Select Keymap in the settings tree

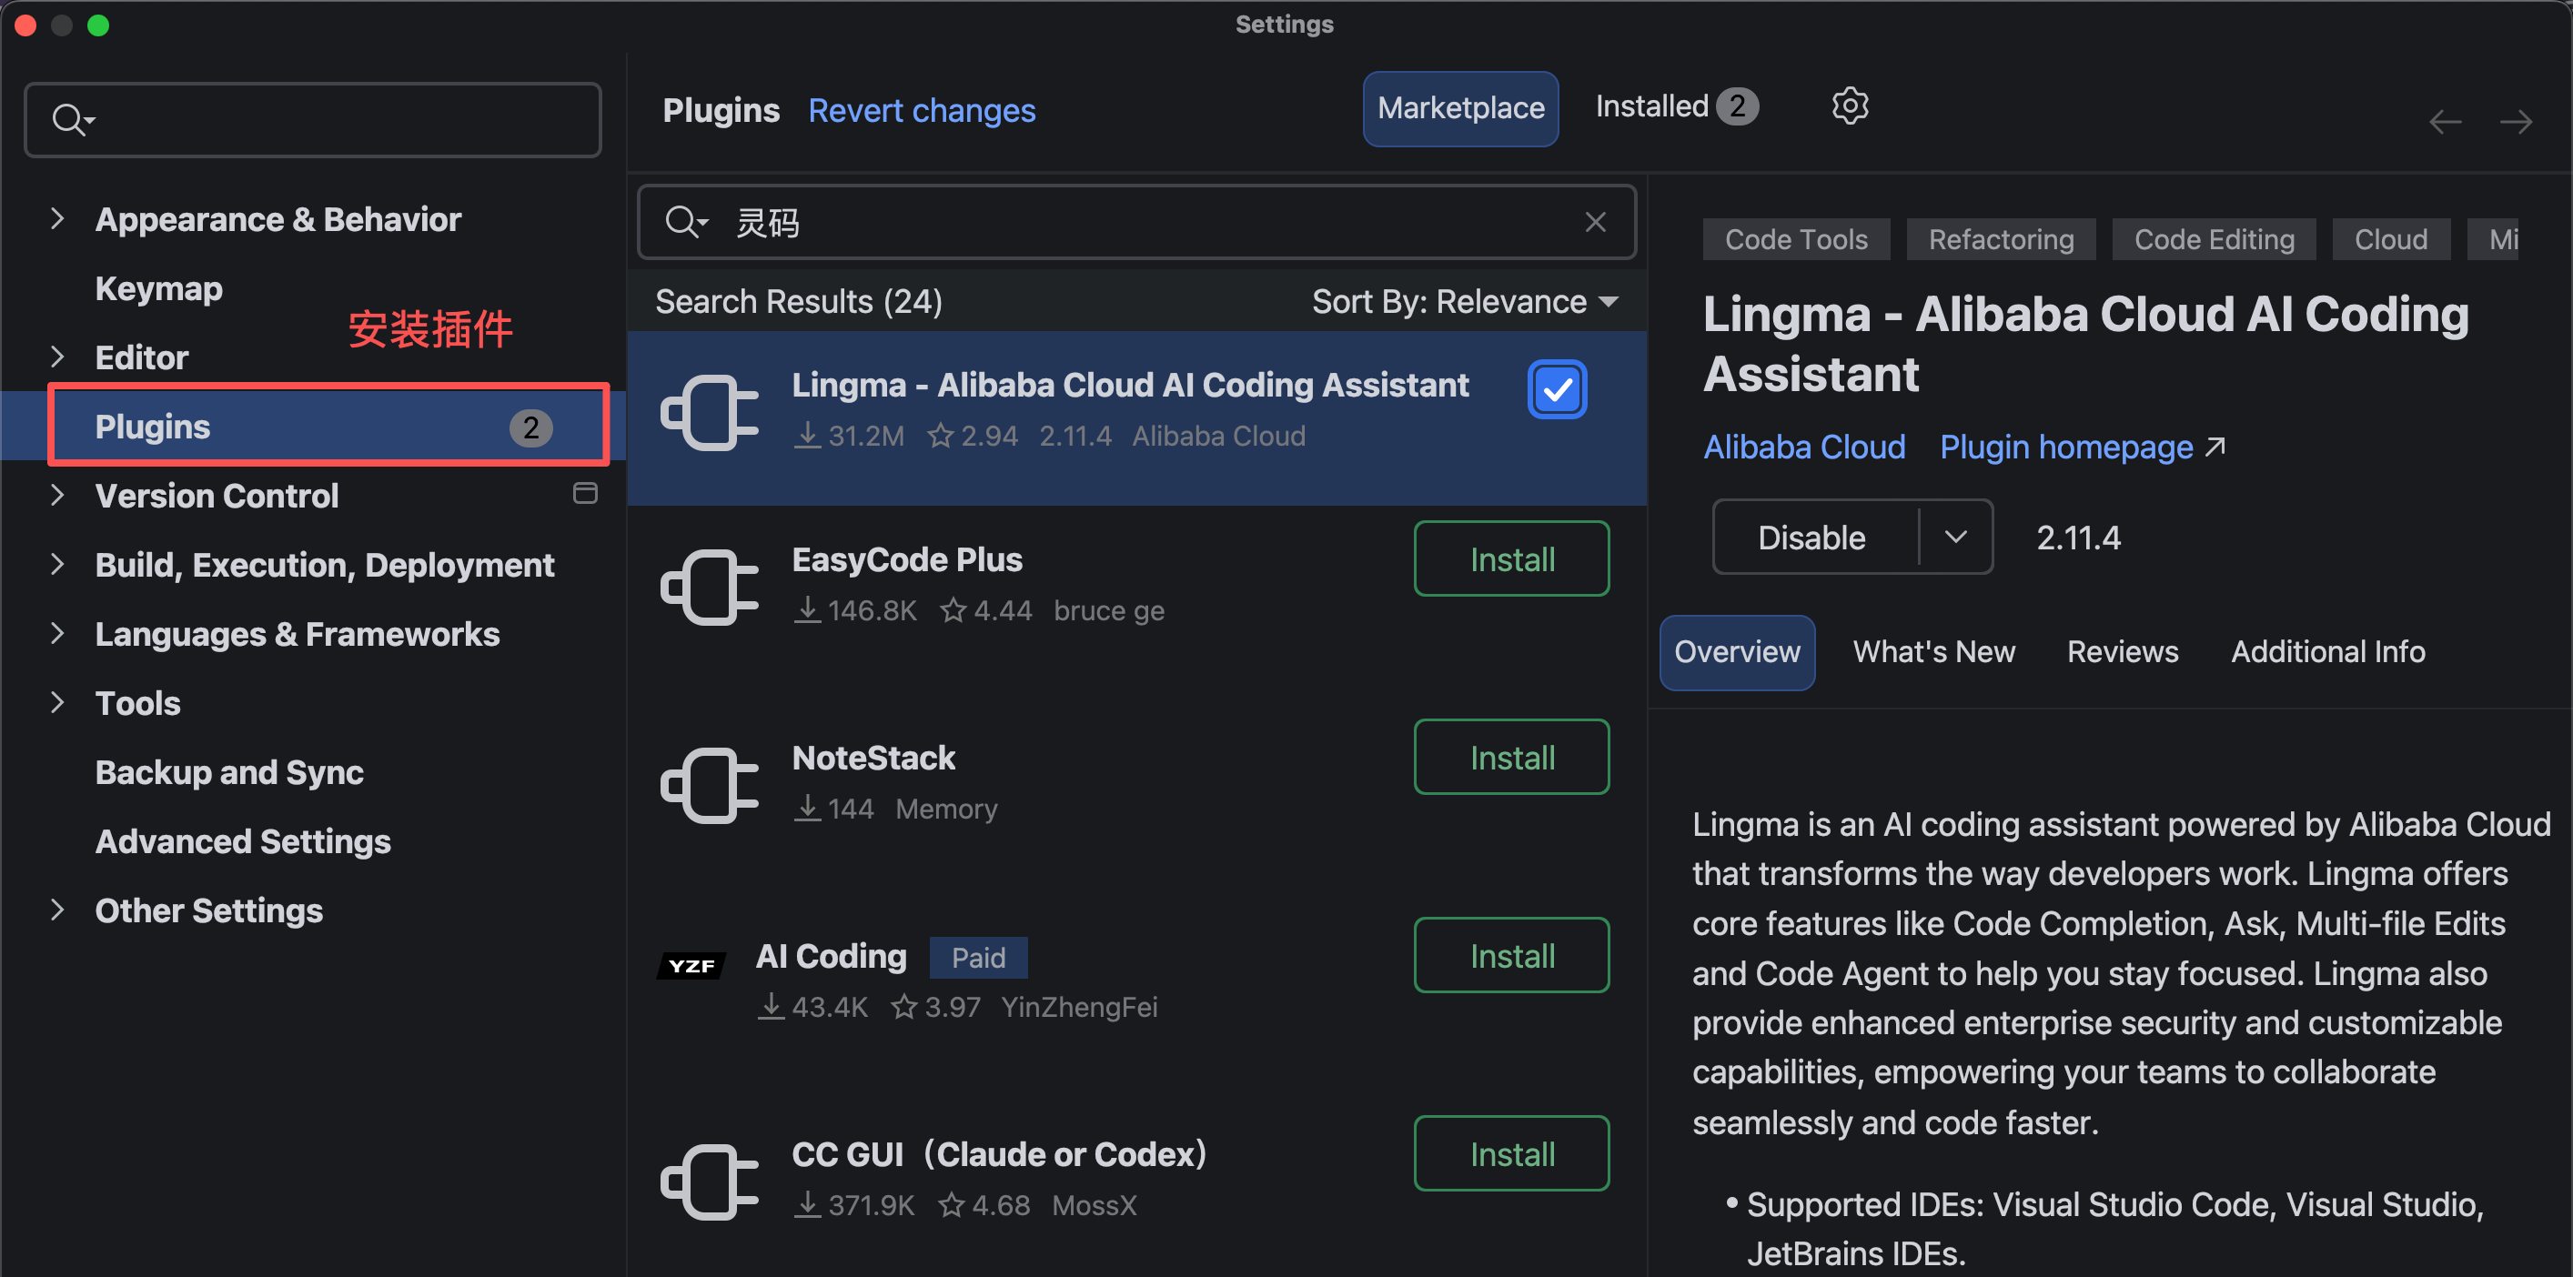coord(157,287)
